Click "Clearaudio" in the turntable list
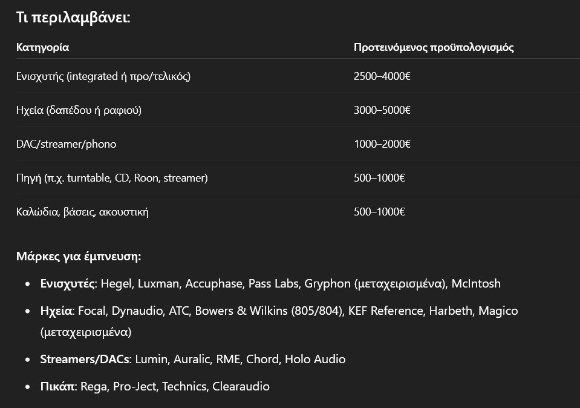 coord(241,387)
